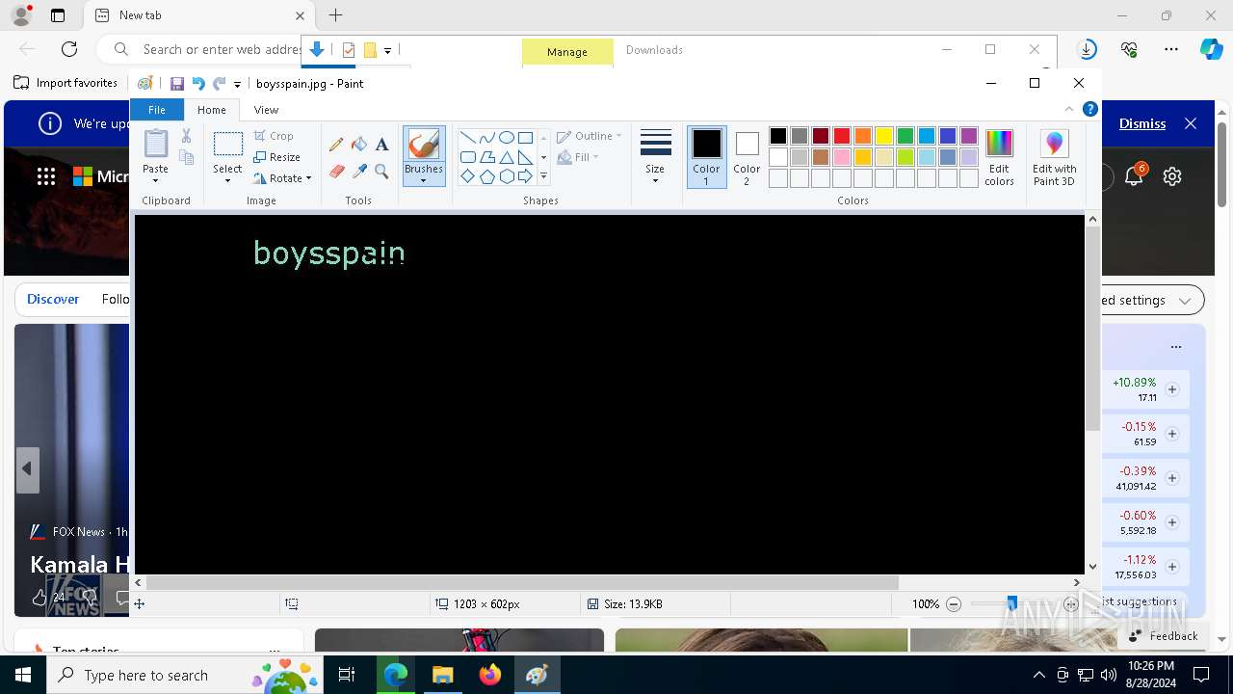1233x694 pixels.
Task: Collapse the Paint ribbon
Action: point(1069,109)
